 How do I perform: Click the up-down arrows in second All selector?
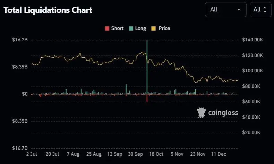pyautogui.click(x=265, y=10)
